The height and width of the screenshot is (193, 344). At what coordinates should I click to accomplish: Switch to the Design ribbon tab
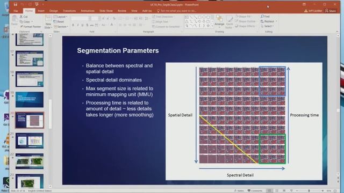tap(54, 11)
